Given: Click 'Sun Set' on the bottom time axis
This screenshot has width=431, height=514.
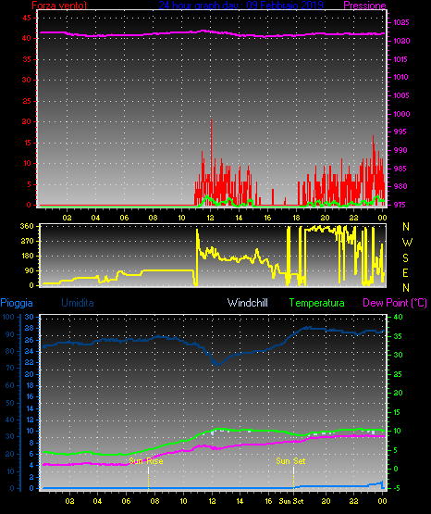Looking at the screenshot, I should (x=291, y=501).
